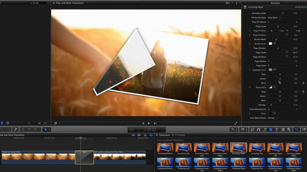The image size is (307, 172).
Task: Click the Highlight.Color gray swatch
Action: 270,70
